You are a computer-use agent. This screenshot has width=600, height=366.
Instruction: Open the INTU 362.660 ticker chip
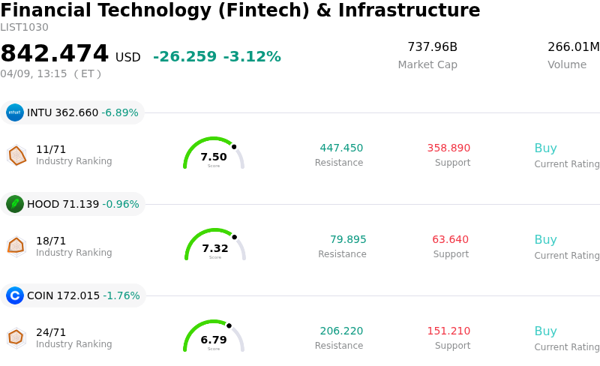click(73, 112)
